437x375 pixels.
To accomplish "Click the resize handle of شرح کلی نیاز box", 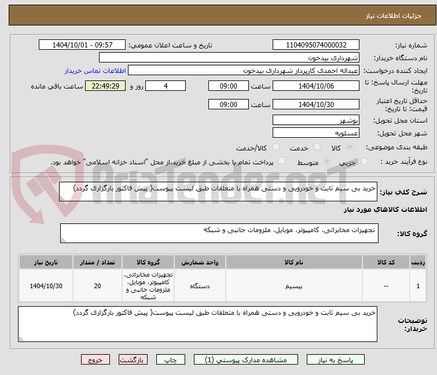I will pos(62,198).
